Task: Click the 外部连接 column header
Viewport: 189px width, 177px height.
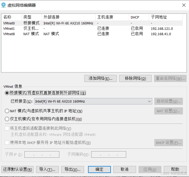Action: [69, 17]
